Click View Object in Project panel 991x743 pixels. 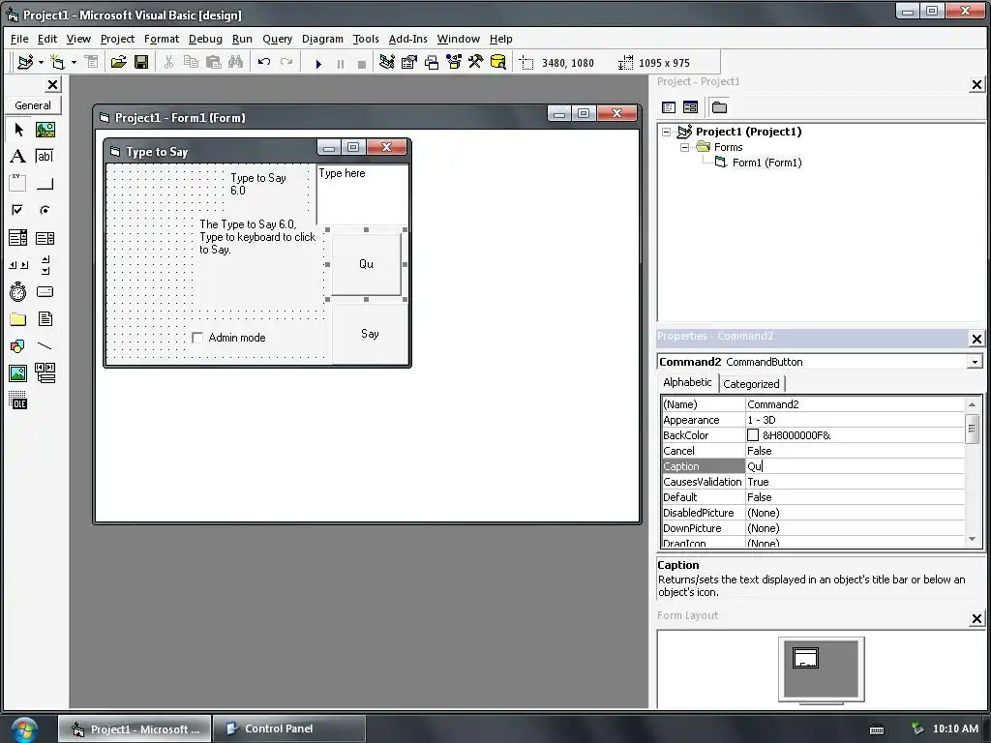tap(691, 107)
